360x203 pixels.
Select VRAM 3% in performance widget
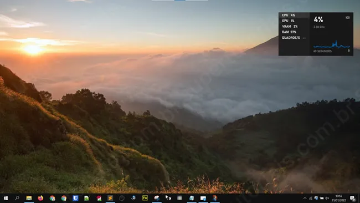point(294,27)
